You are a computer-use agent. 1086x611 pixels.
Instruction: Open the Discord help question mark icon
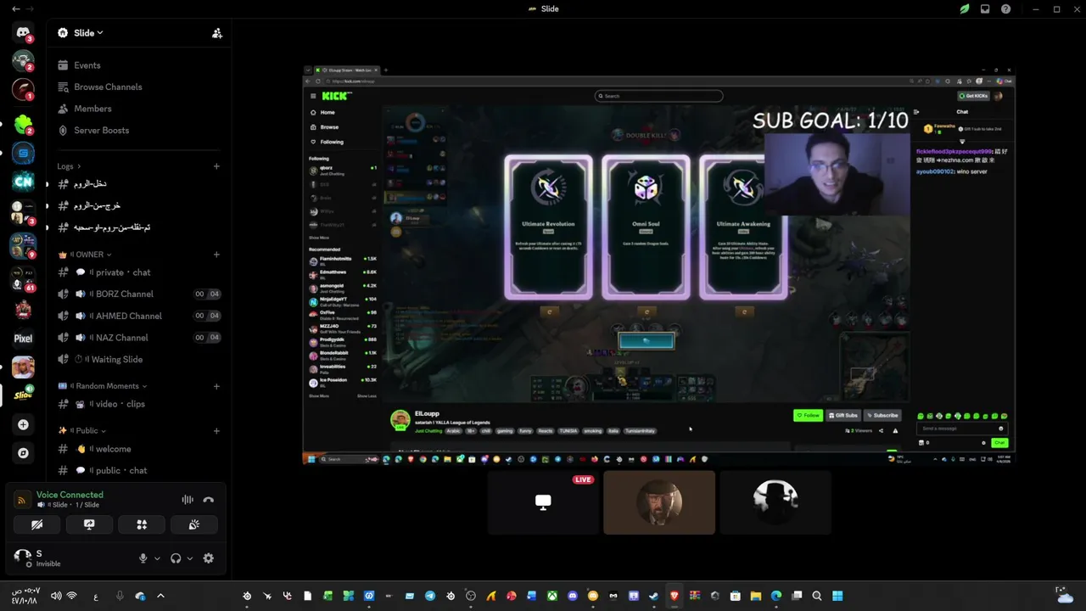point(1005,8)
